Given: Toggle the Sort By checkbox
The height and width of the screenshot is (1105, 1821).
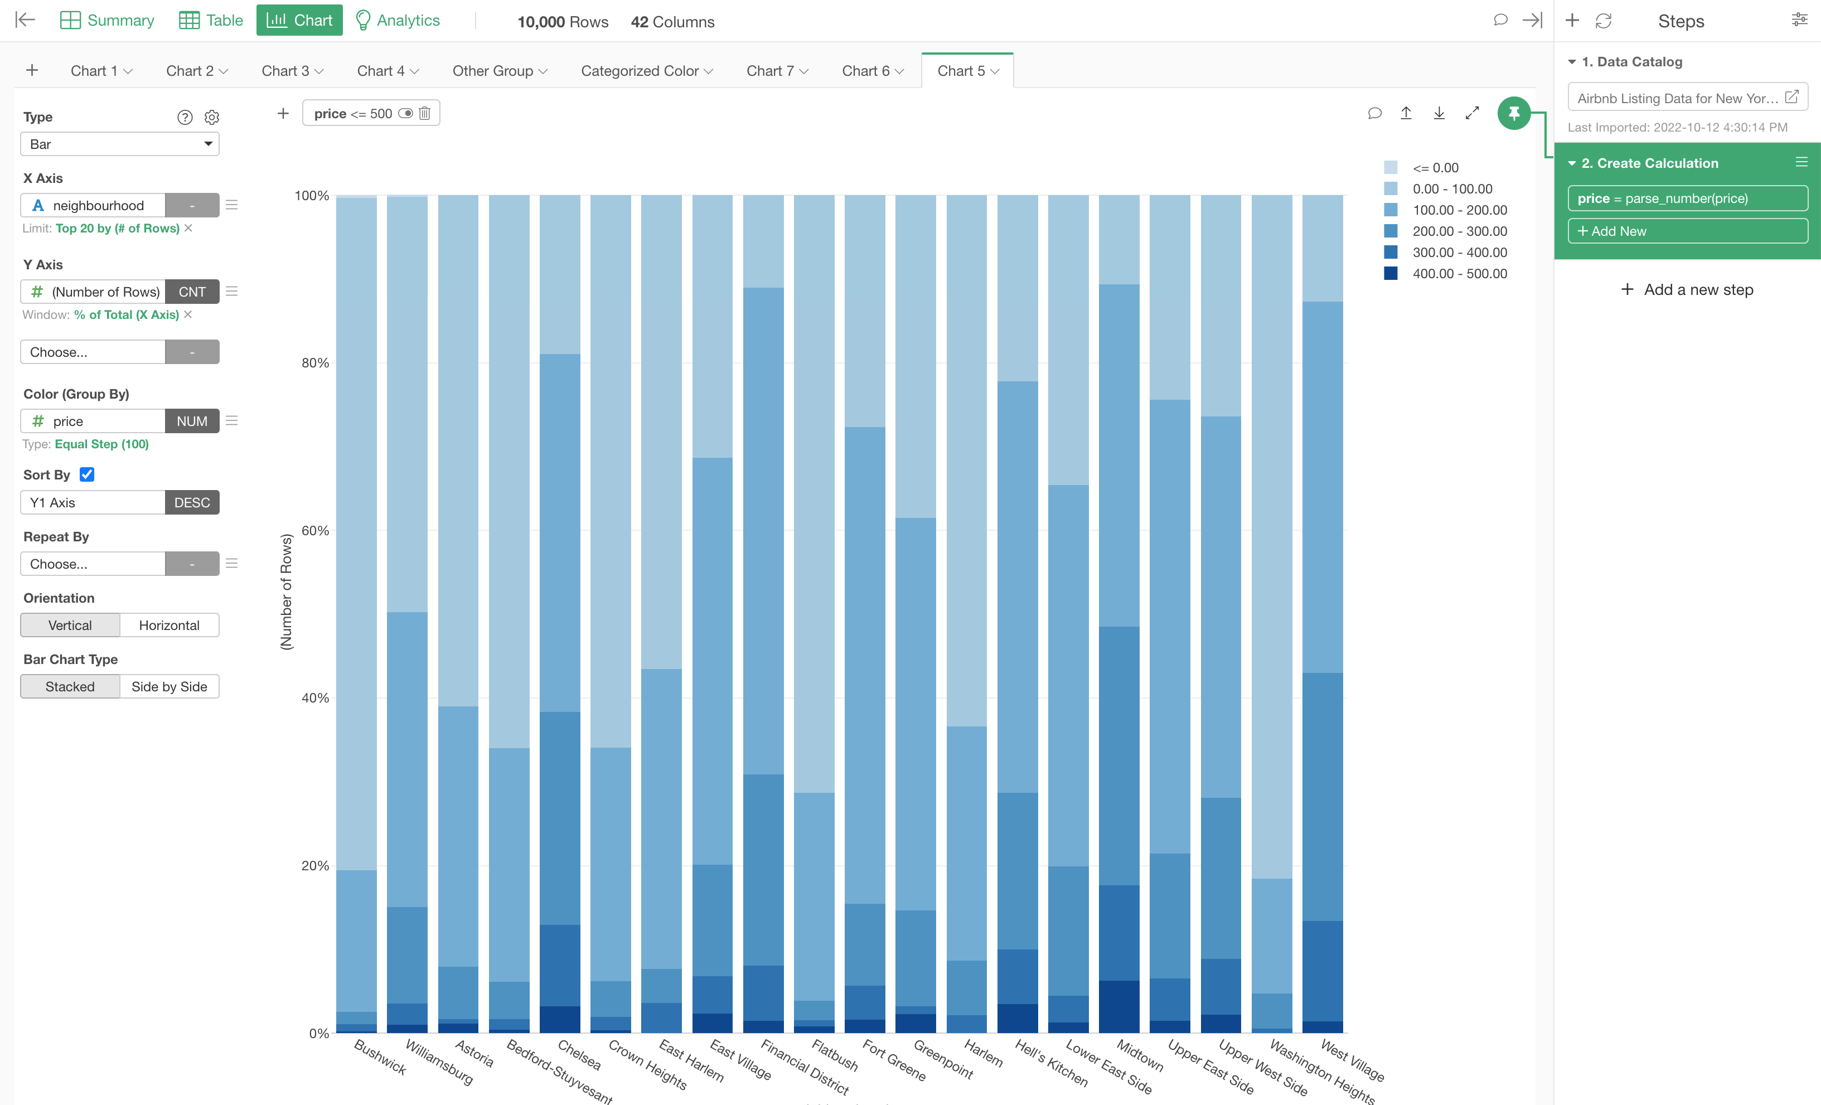Looking at the screenshot, I should point(86,474).
